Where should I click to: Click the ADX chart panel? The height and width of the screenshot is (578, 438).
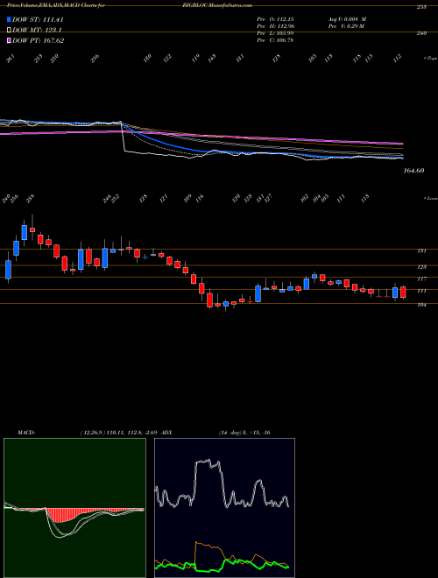coord(224,508)
